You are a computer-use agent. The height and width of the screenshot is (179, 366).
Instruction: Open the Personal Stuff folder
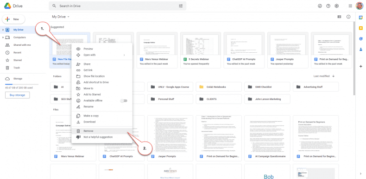coord(170,99)
